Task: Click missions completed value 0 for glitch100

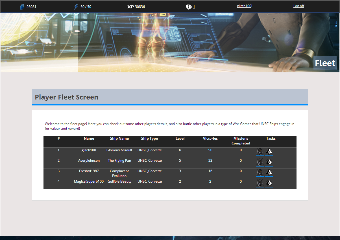Action: pyautogui.click(x=241, y=150)
